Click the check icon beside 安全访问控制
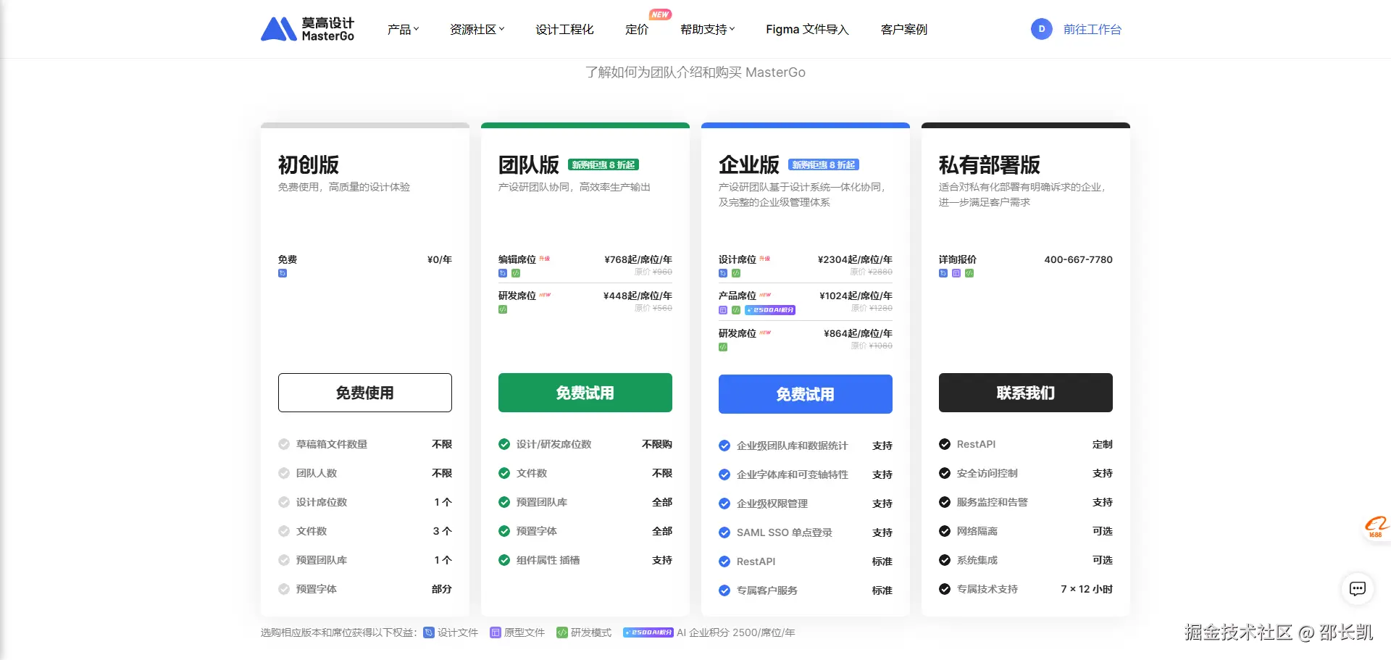Screen dimensions: 1391x660 tap(945, 473)
